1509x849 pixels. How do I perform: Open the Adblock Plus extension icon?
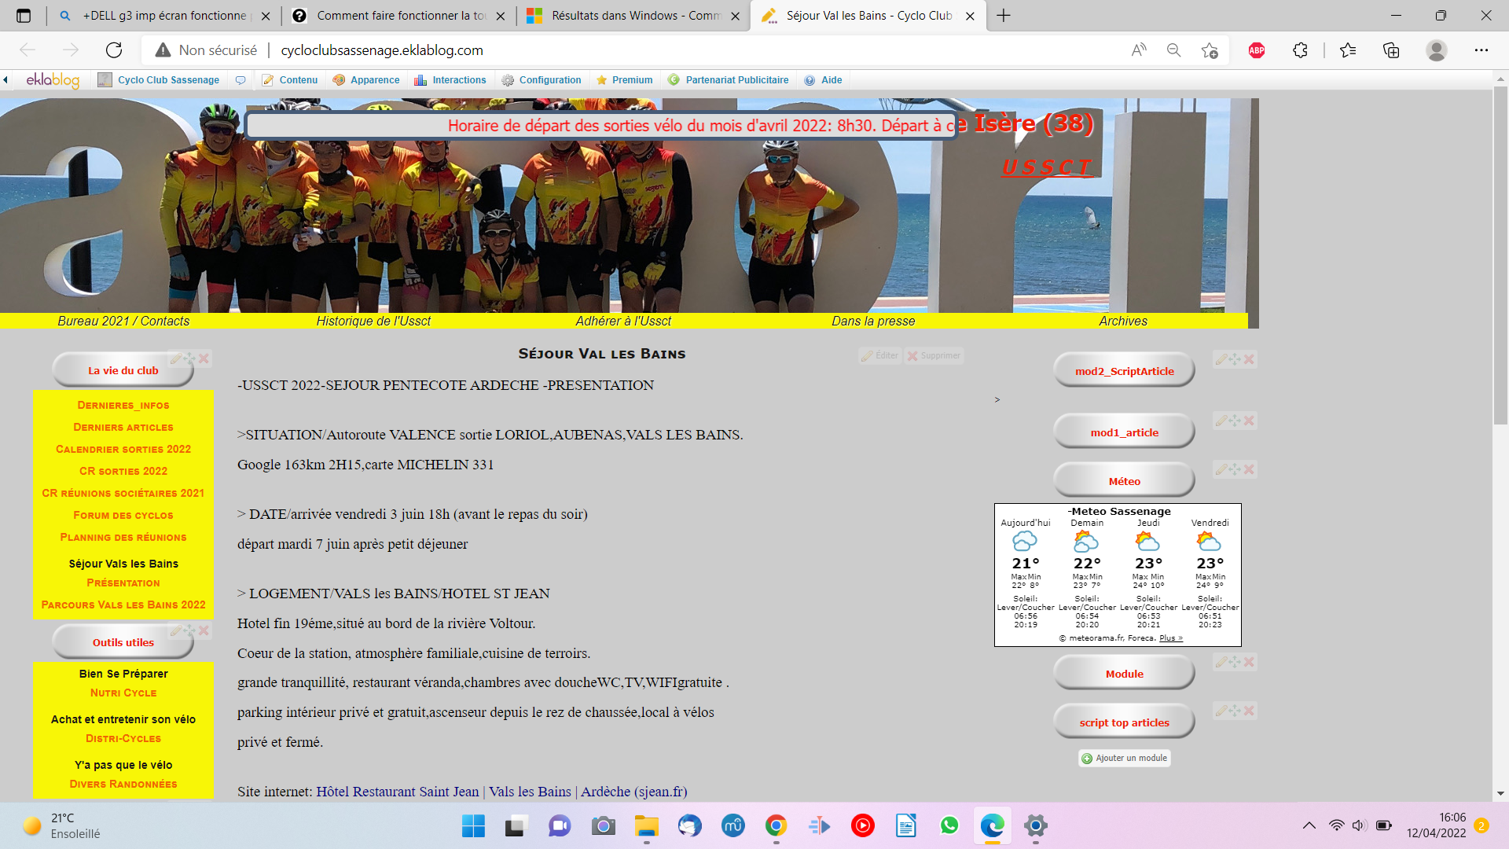click(1257, 50)
